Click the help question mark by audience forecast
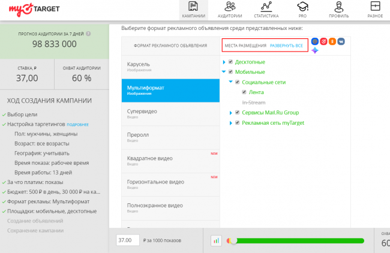The image size is (390, 253). [x=88, y=34]
